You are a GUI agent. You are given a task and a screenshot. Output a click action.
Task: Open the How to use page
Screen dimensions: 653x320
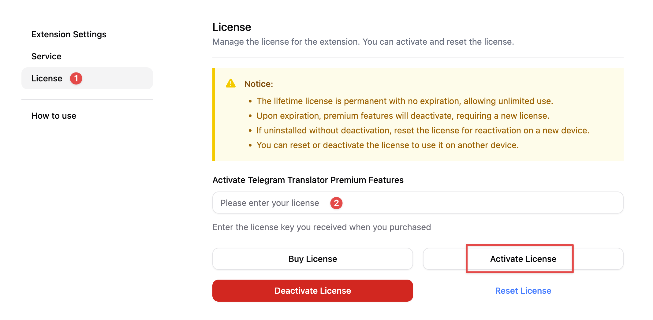54,116
